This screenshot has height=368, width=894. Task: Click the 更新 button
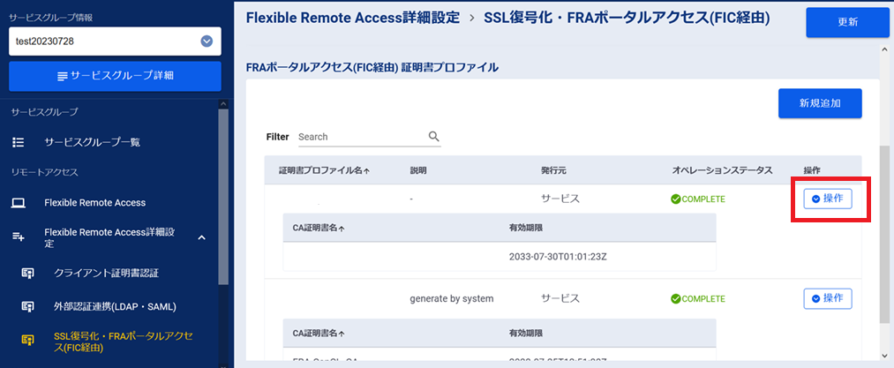[x=847, y=23]
